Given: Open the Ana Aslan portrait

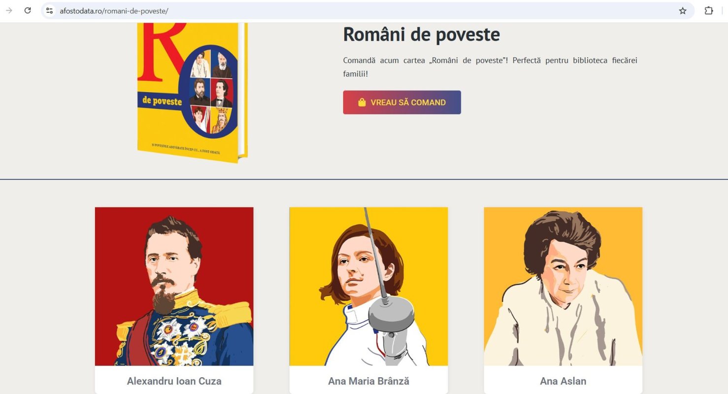Looking at the screenshot, I should [x=563, y=286].
